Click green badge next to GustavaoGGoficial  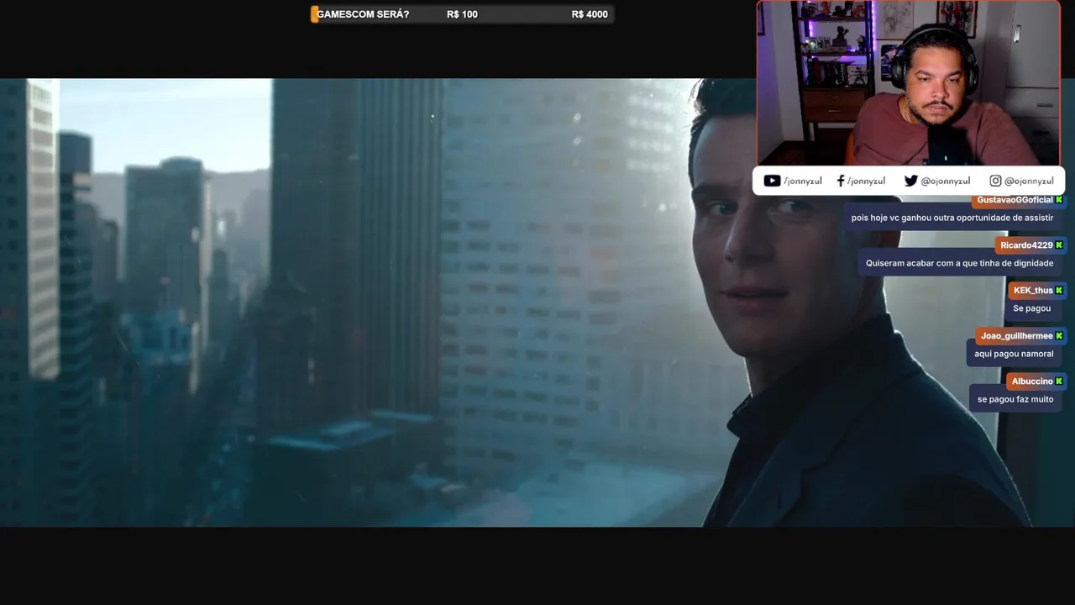point(1059,200)
